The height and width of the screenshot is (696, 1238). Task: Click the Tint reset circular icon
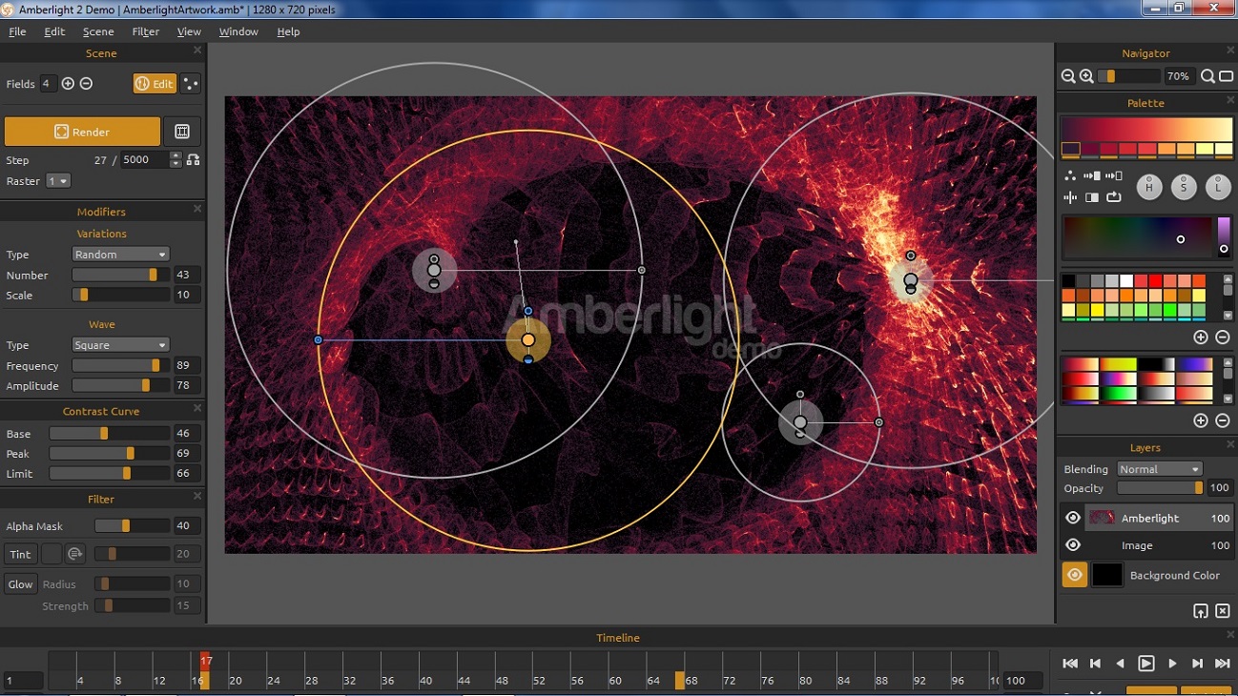click(x=75, y=554)
